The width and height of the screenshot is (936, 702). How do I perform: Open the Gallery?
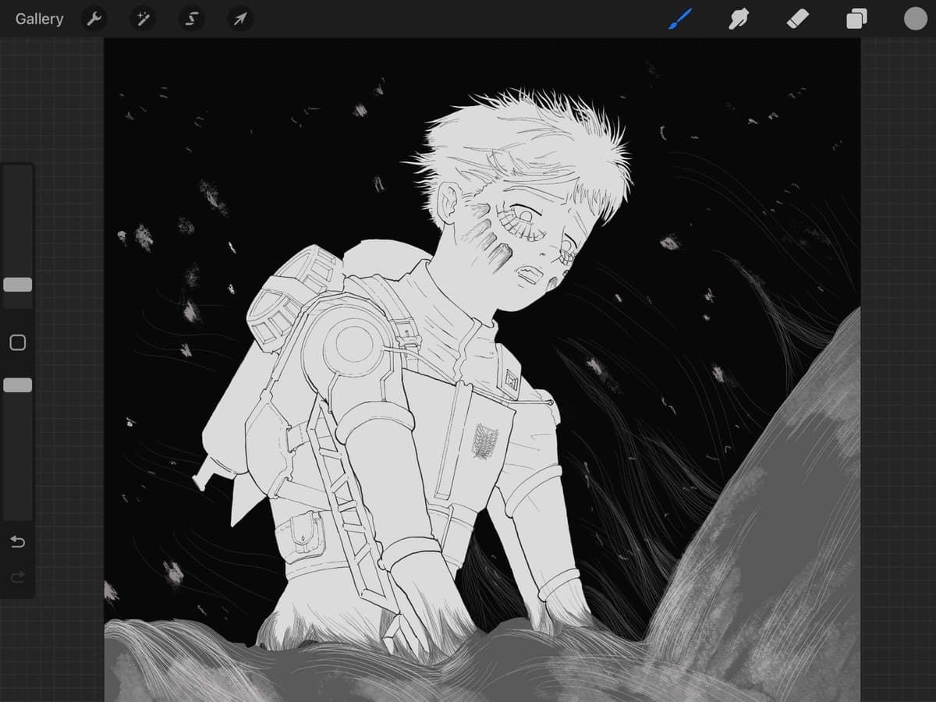click(40, 19)
